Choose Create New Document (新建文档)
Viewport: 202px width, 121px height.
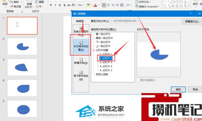(x=81, y=61)
